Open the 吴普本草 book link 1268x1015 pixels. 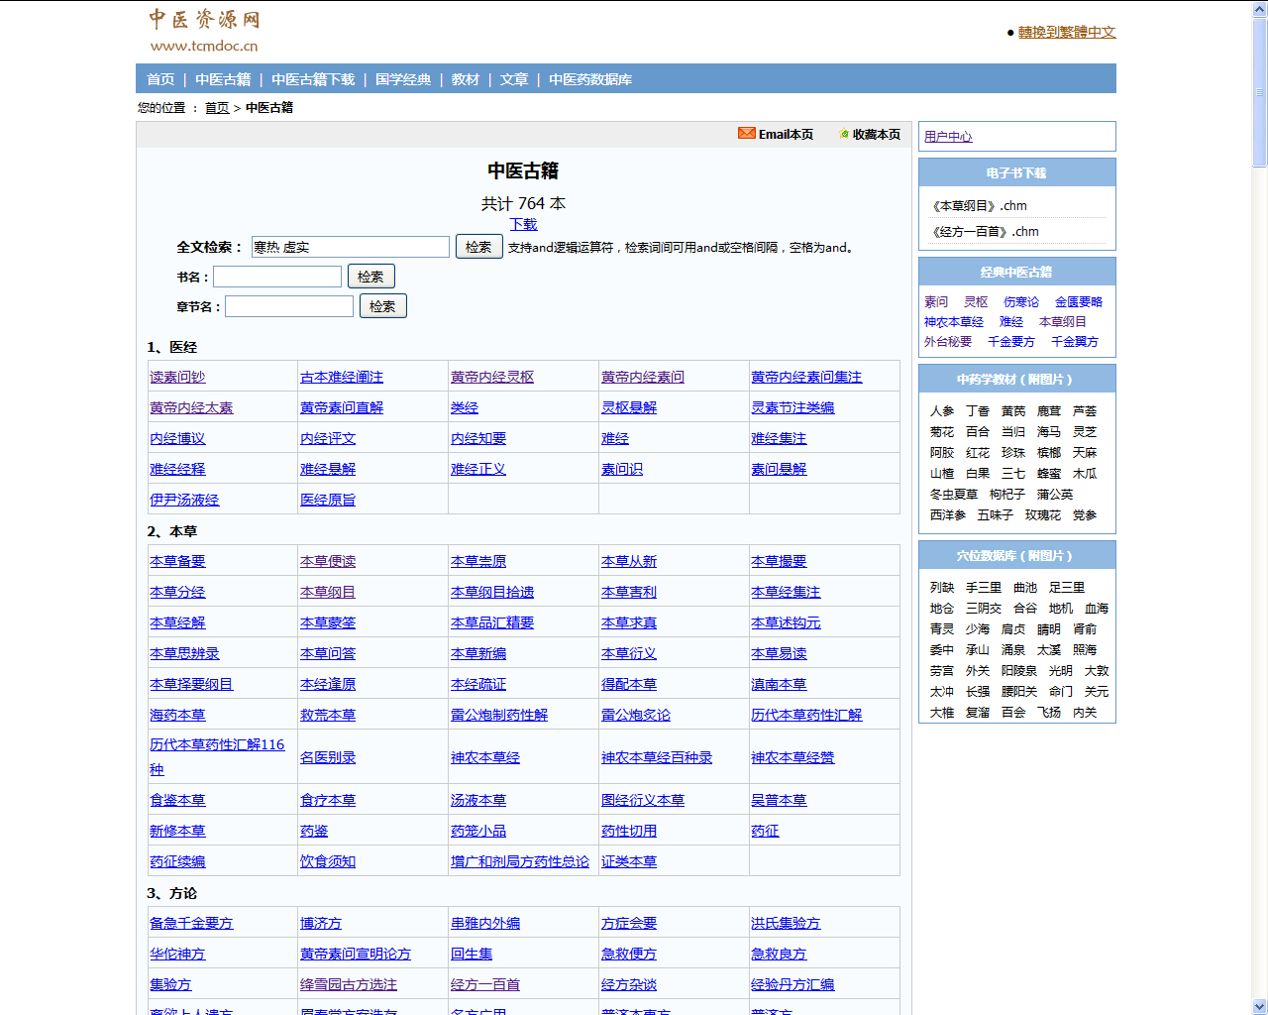tap(779, 801)
